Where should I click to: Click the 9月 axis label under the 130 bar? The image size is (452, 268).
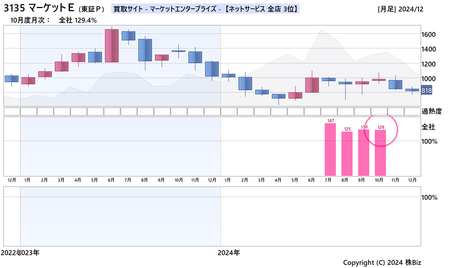point(362,180)
